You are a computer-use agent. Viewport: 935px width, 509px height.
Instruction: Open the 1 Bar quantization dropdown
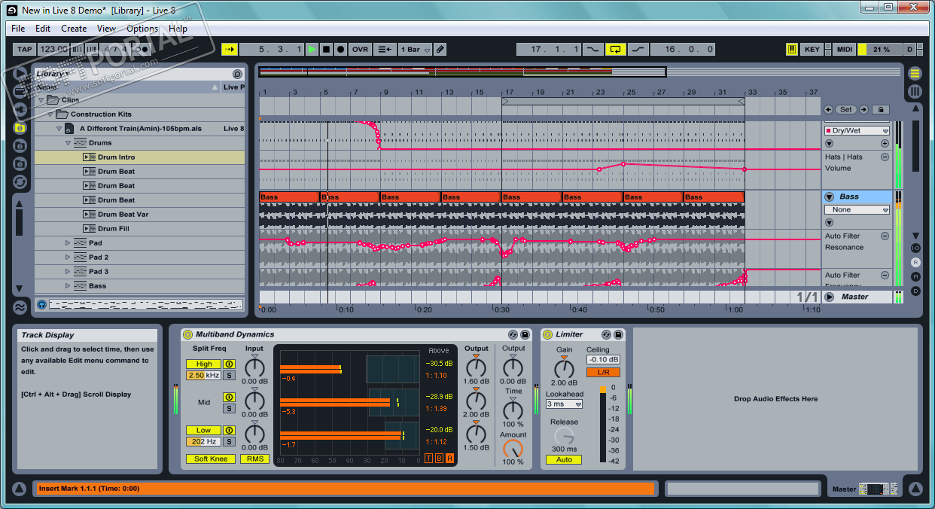416,49
